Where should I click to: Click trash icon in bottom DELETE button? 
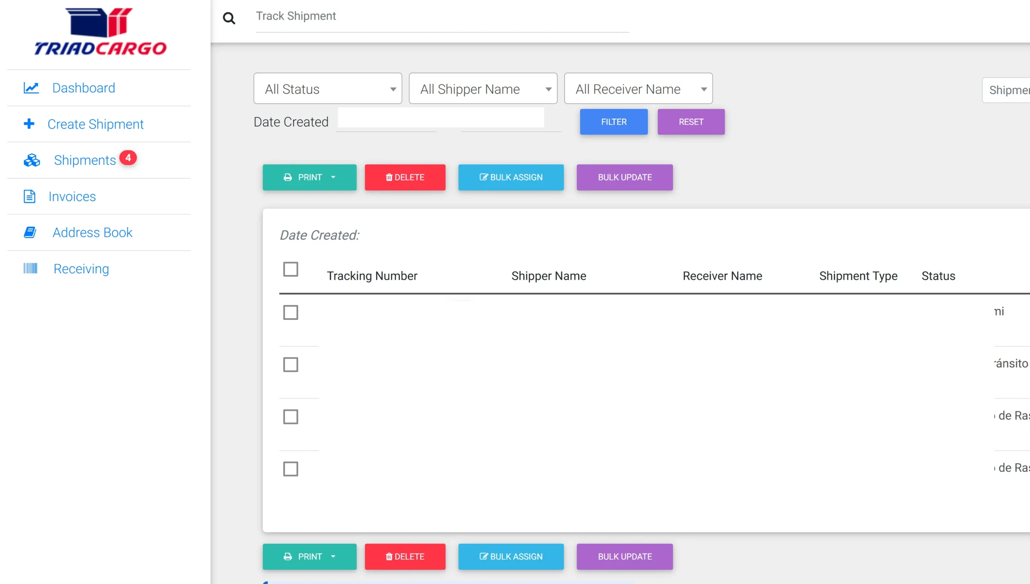pos(389,557)
